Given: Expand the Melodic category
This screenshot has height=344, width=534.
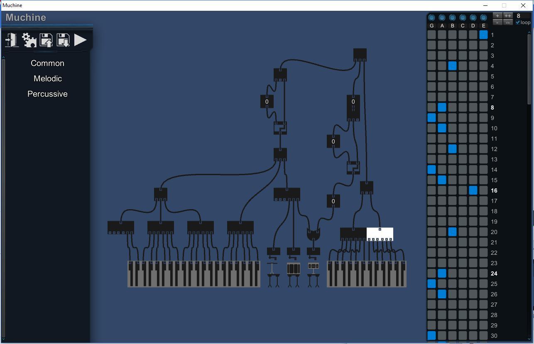Looking at the screenshot, I should tap(47, 79).
